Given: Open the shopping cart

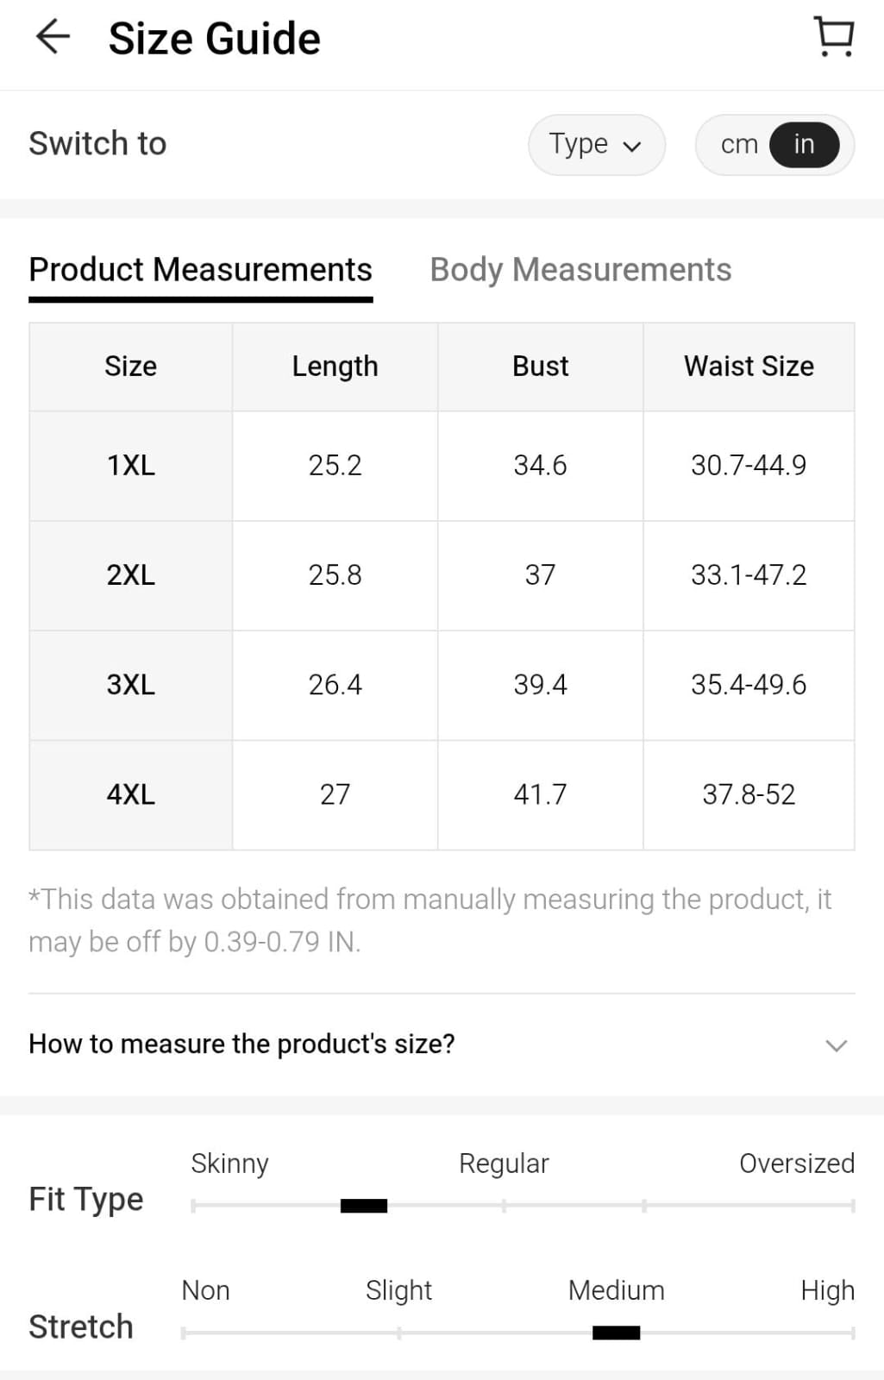Looking at the screenshot, I should click(x=834, y=37).
